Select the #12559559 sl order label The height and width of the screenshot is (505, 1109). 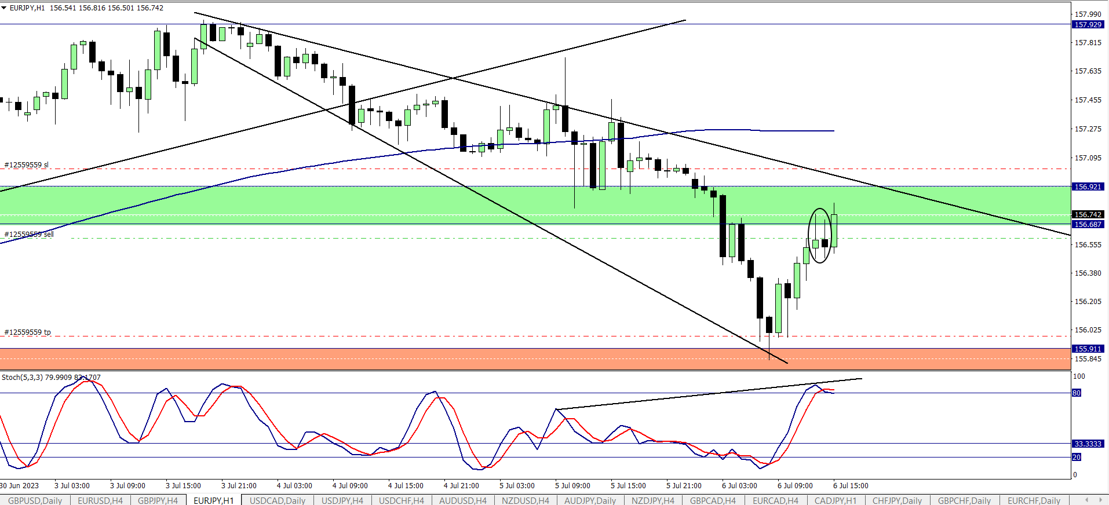point(27,165)
